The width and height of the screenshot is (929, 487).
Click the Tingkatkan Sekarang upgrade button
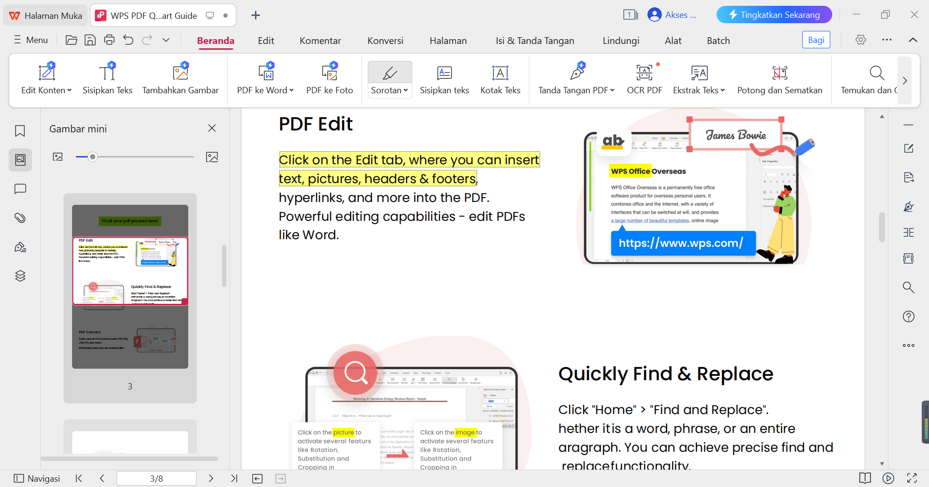pyautogui.click(x=774, y=14)
